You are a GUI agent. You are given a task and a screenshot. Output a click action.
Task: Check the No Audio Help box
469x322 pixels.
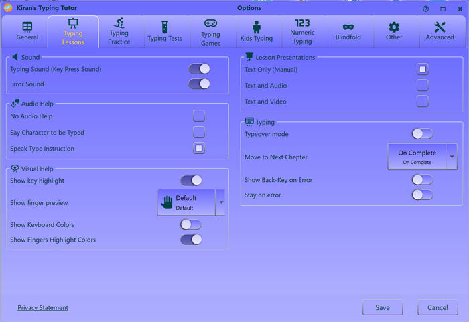point(199,116)
